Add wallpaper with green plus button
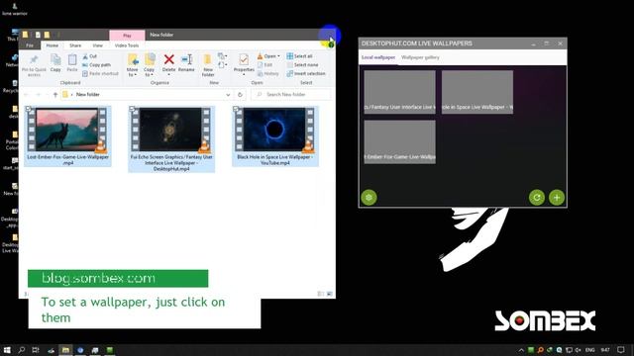The width and height of the screenshot is (634, 356). [557, 198]
